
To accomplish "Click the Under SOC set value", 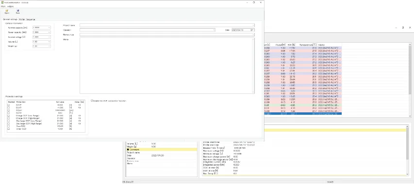I will coord(60,129).
